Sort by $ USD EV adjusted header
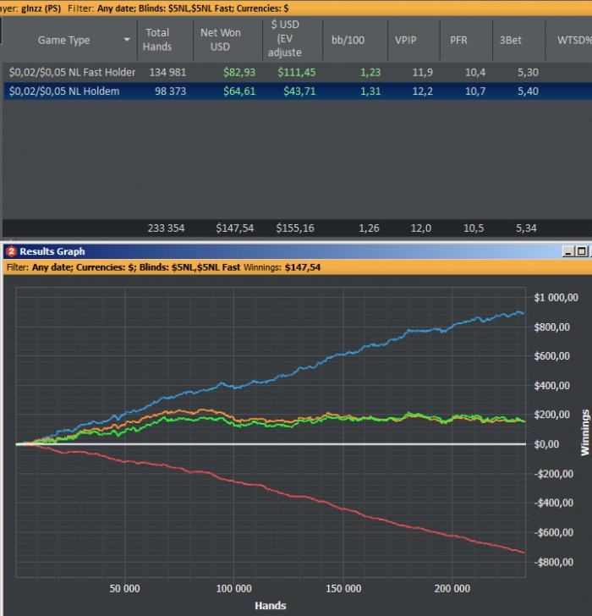This screenshot has width=592, height=616. coord(285,38)
